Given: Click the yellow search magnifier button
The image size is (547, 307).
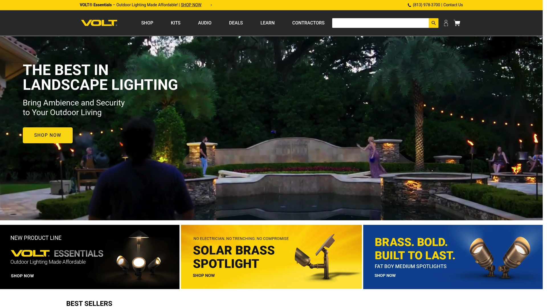Looking at the screenshot, I should click(433, 23).
